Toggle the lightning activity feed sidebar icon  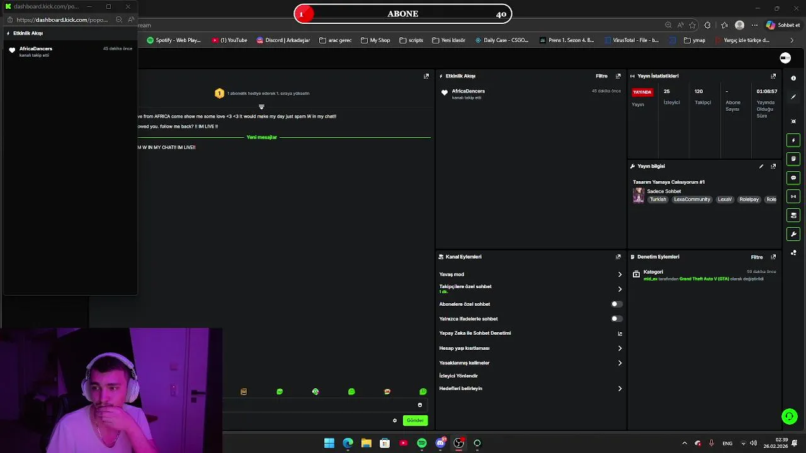coord(793,140)
